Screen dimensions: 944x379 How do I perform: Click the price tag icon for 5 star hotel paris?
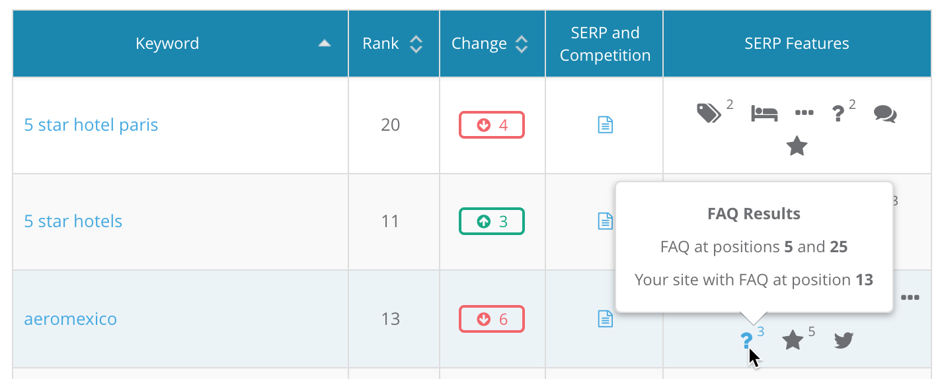(709, 114)
